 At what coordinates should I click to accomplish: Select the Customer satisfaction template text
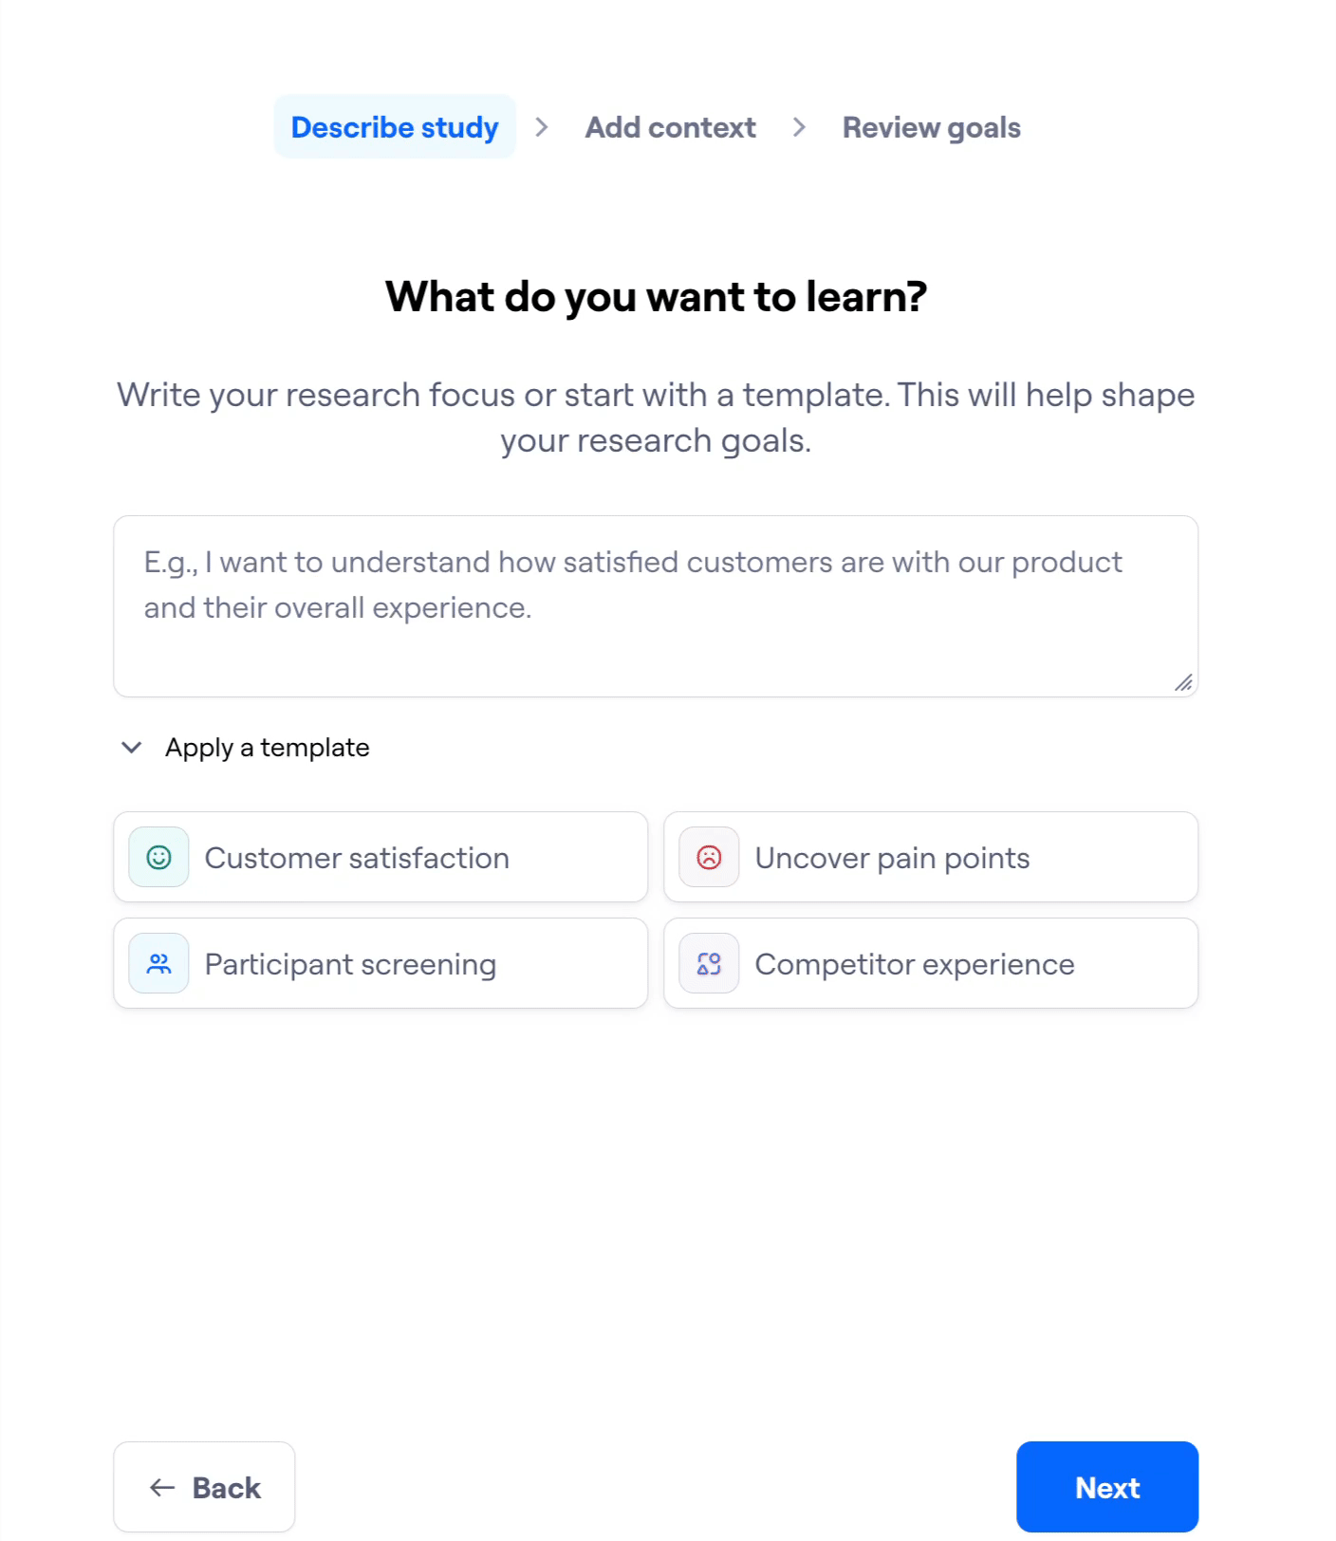[357, 858]
